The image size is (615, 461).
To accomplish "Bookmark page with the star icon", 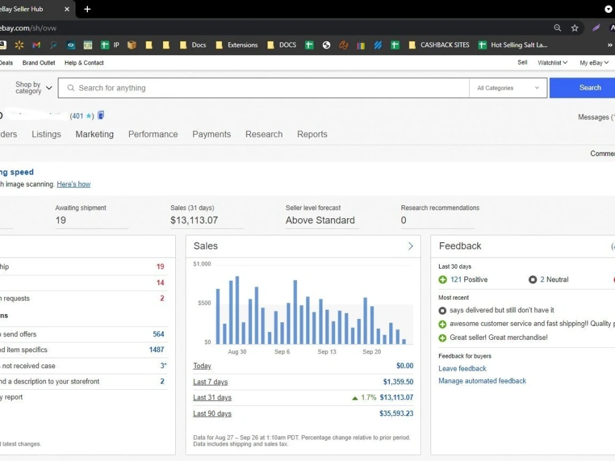I will pos(574,28).
